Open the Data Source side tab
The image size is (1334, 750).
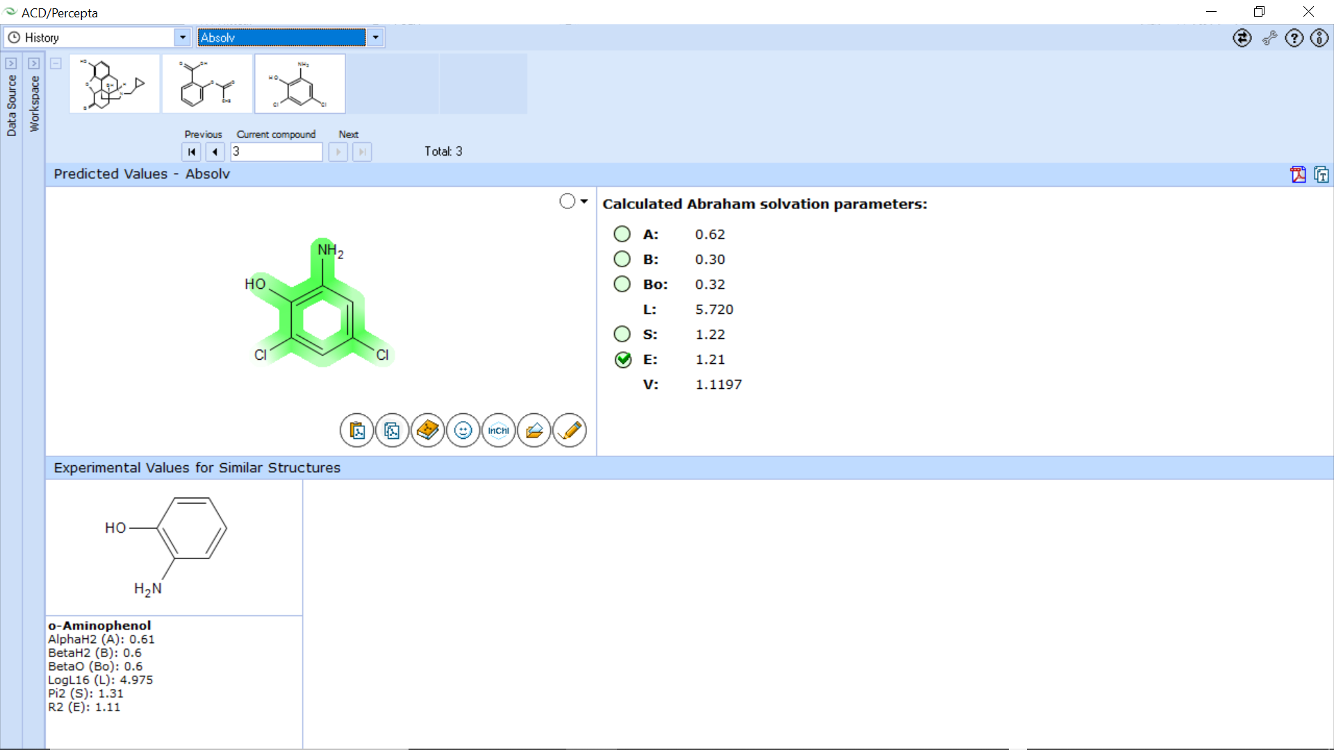tap(11, 104)
